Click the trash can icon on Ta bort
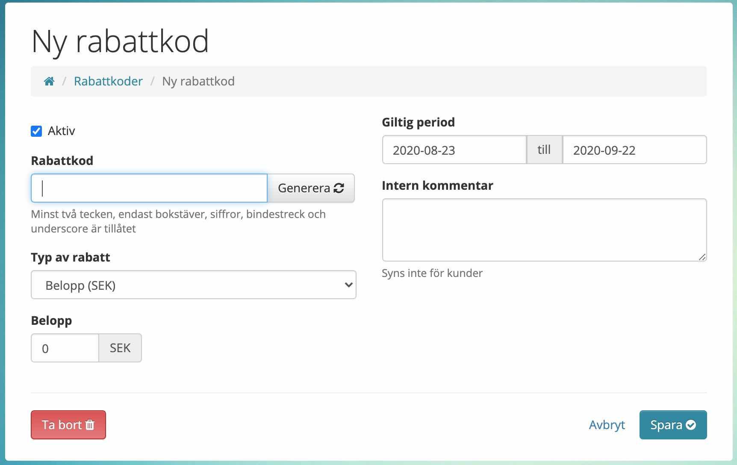Viewport: 737px width, 465px height. (x=90, y=425)
